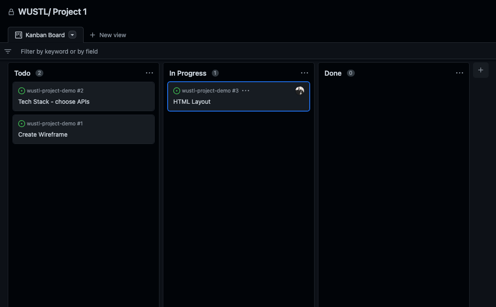Image resolution: width=496 pixels, height=307 pixels.
Task: Click the In Progress column heading
Action: (x=188, y=73)
